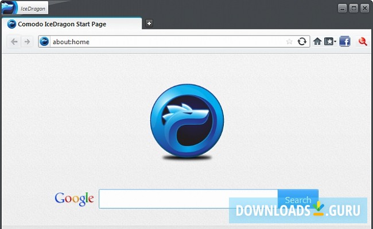Click the Facebook share icon
The width and height of the screenshot is (373, 229).
(x=345, y=42)
